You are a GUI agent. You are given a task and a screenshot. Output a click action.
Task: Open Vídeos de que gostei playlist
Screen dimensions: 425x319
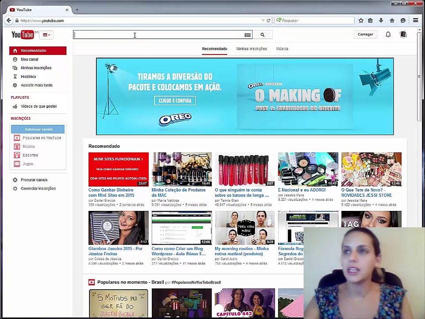point(39,106)
